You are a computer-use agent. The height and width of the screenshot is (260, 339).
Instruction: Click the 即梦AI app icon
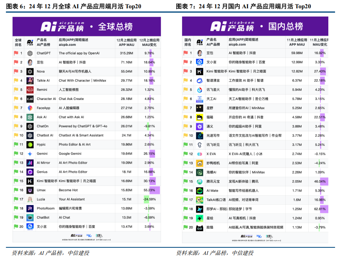tap(200, 209)
